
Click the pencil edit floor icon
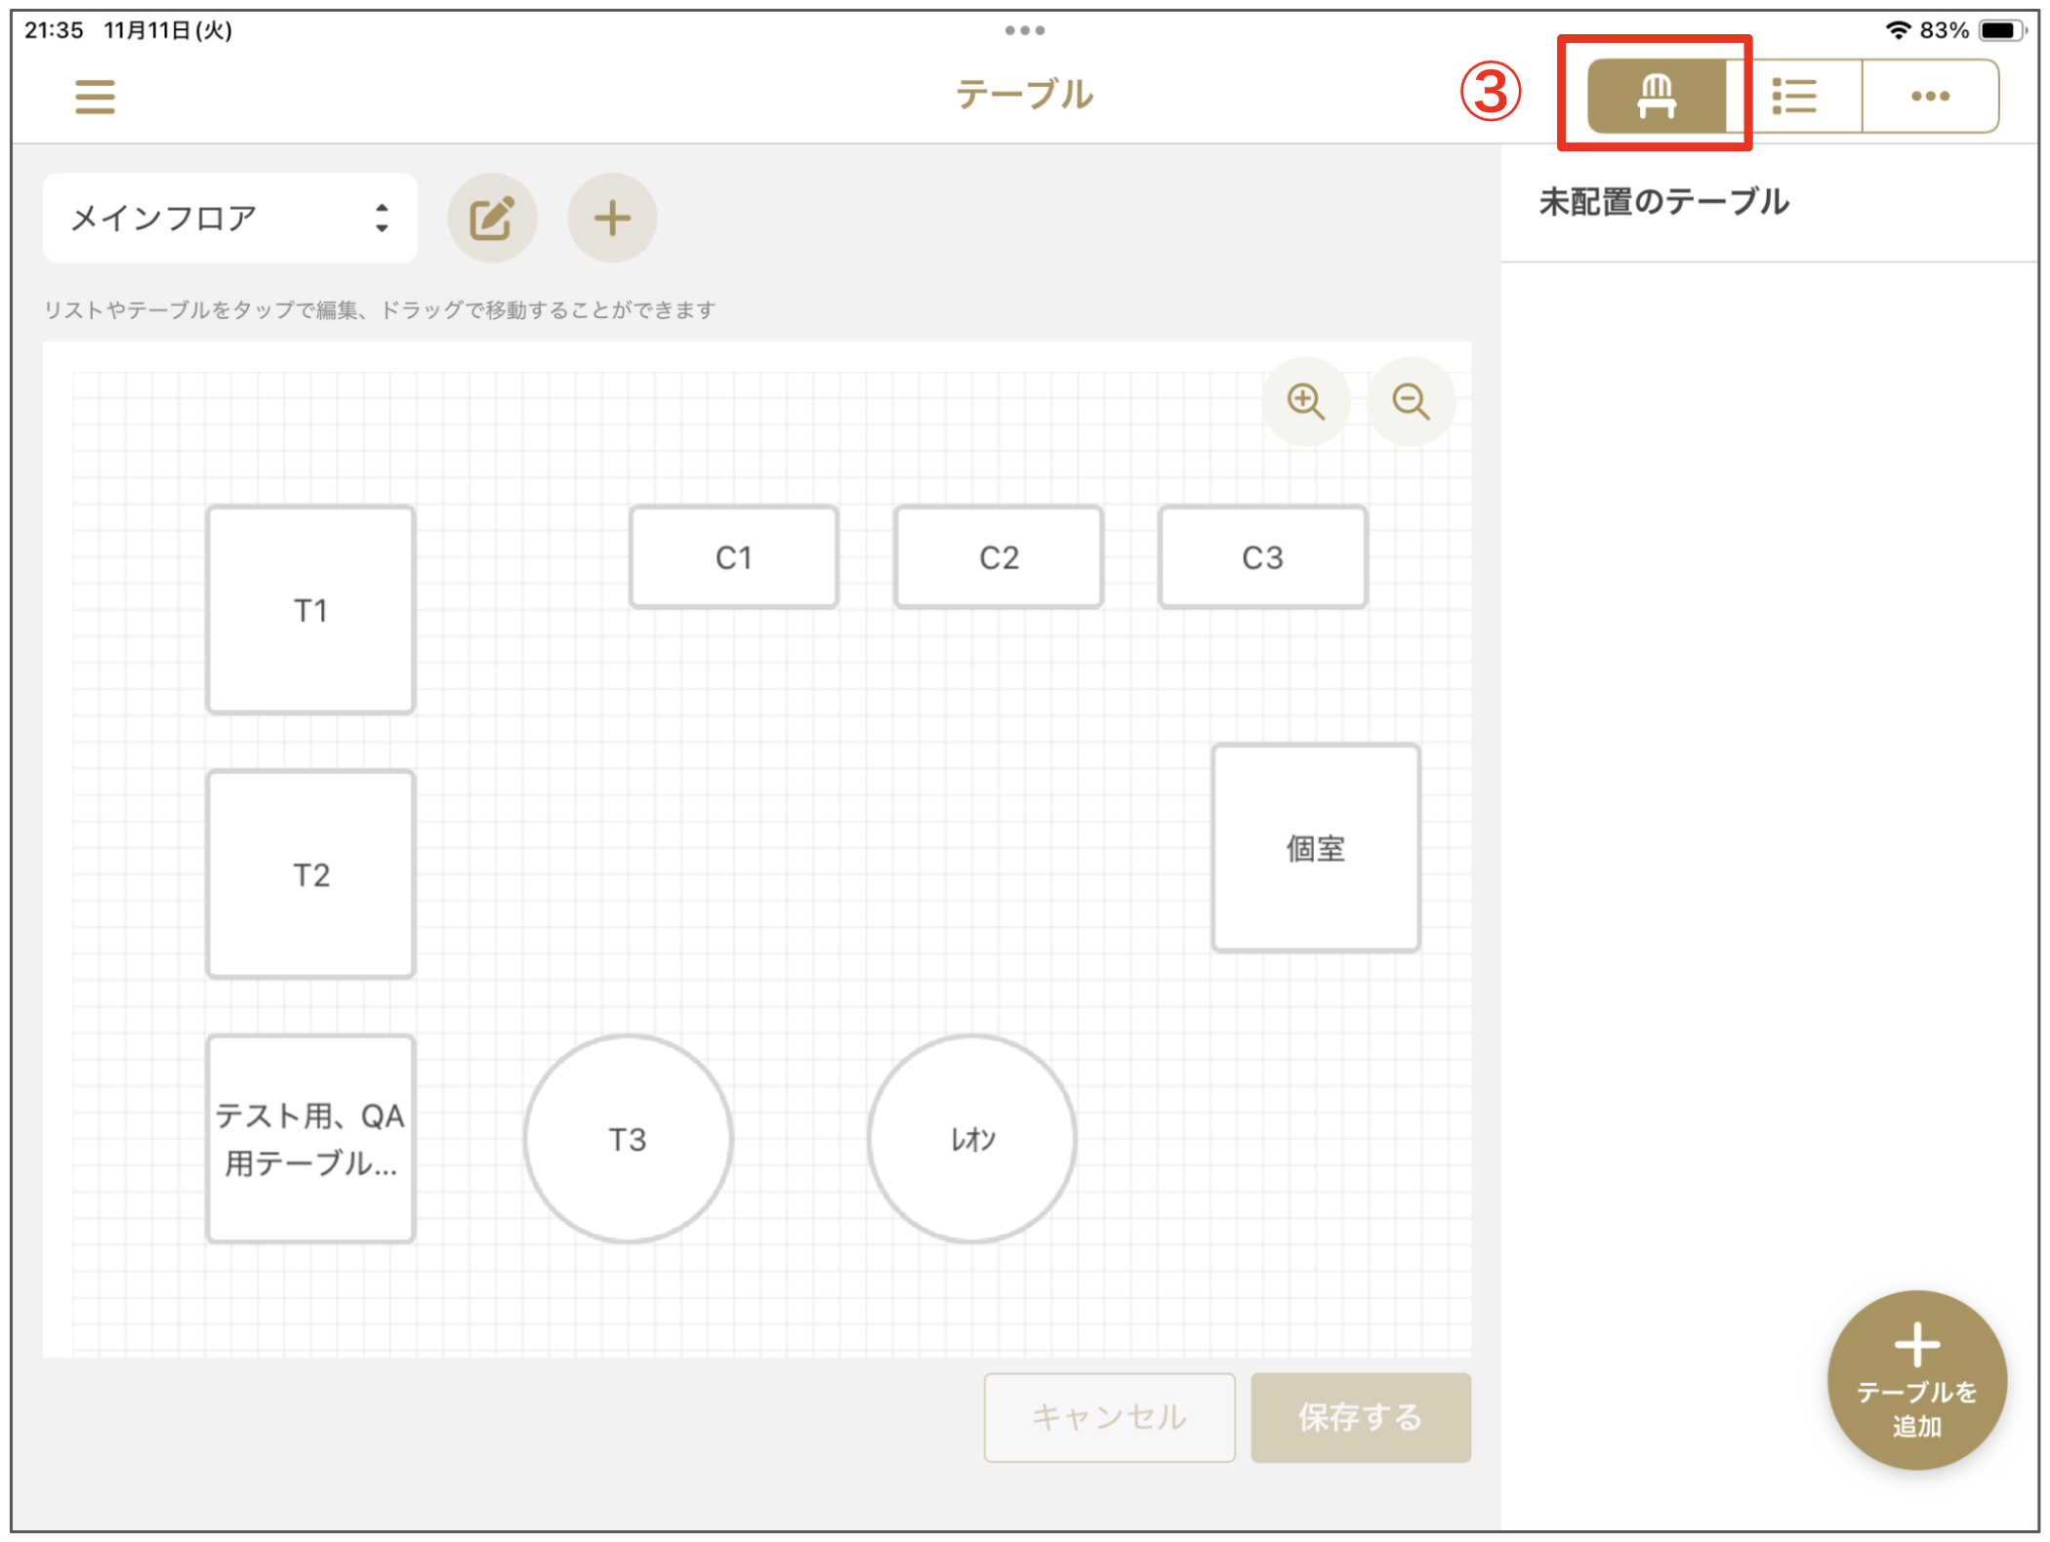pos(492,217)
